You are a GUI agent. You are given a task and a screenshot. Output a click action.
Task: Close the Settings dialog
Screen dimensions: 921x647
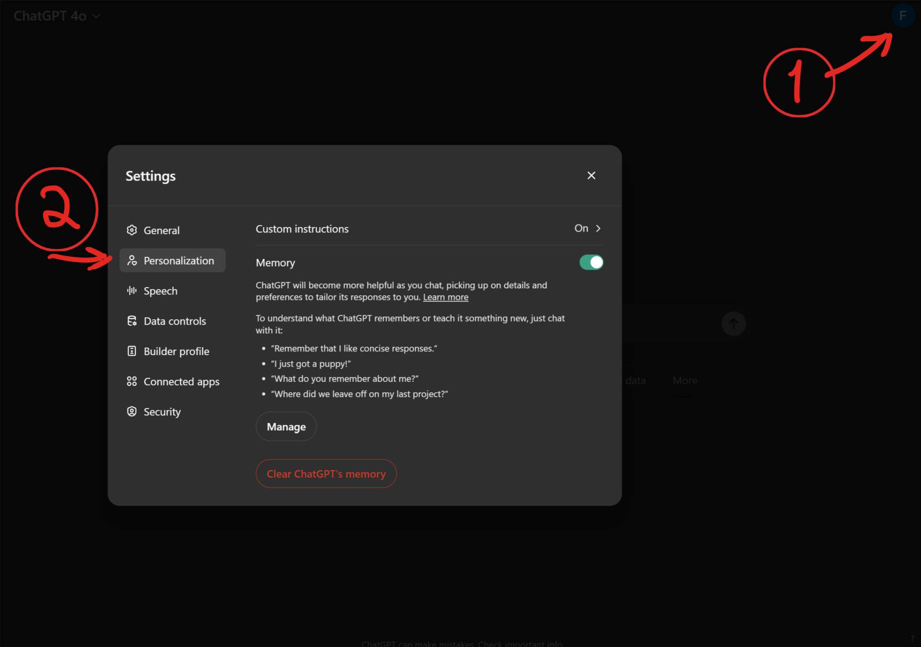tap(591, 176)
